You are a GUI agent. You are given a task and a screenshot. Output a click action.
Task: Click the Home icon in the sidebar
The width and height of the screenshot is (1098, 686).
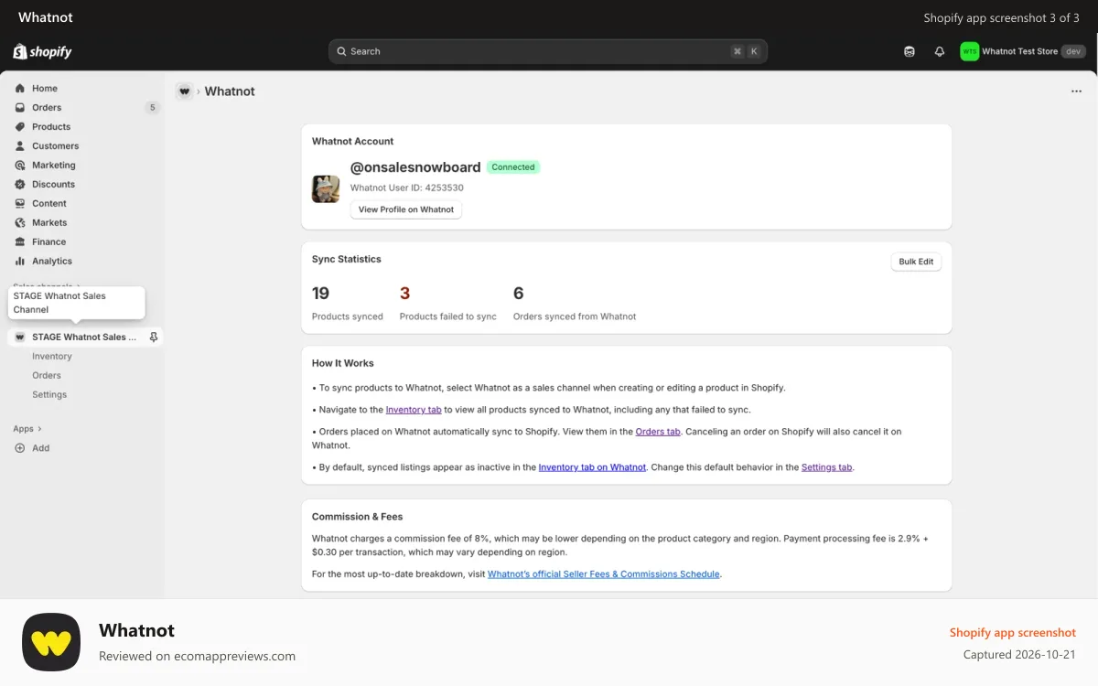pos(20,89)
